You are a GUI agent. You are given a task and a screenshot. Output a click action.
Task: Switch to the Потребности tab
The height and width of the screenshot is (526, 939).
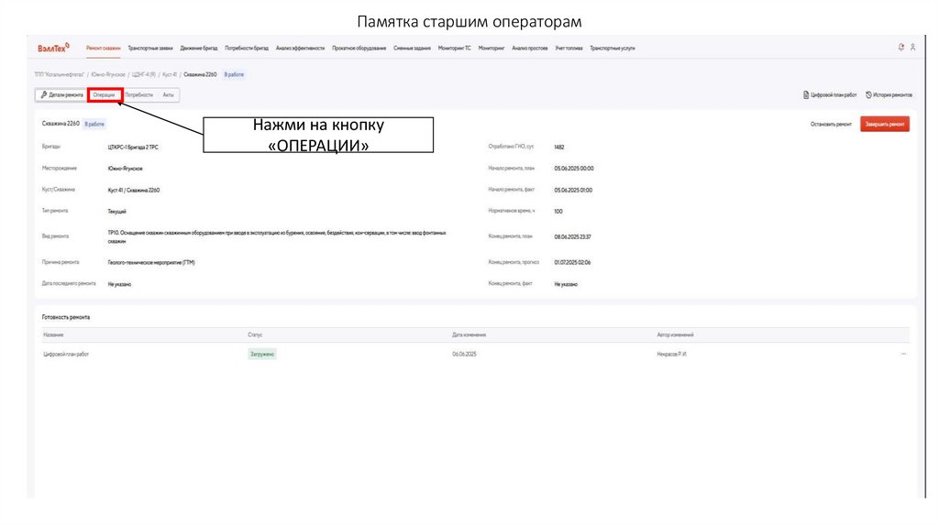point(139,94)
